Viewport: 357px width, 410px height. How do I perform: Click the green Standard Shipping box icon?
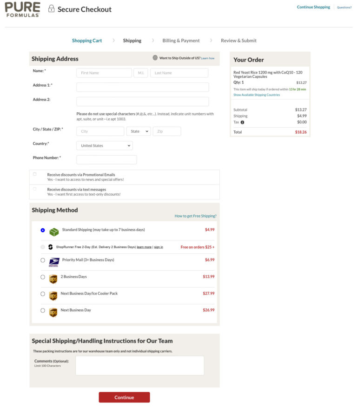click(x=54, y=232)
